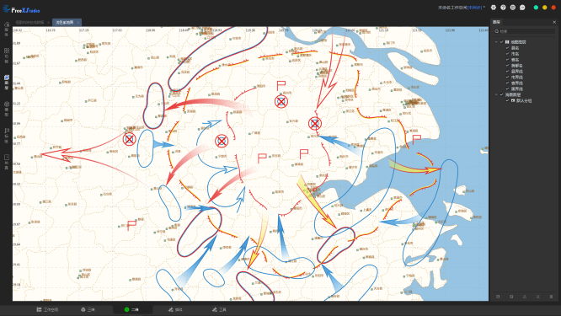Click the fourth icon in the layer panel footer
This screenshot has width=561, height=316.
tap(537, 297)
